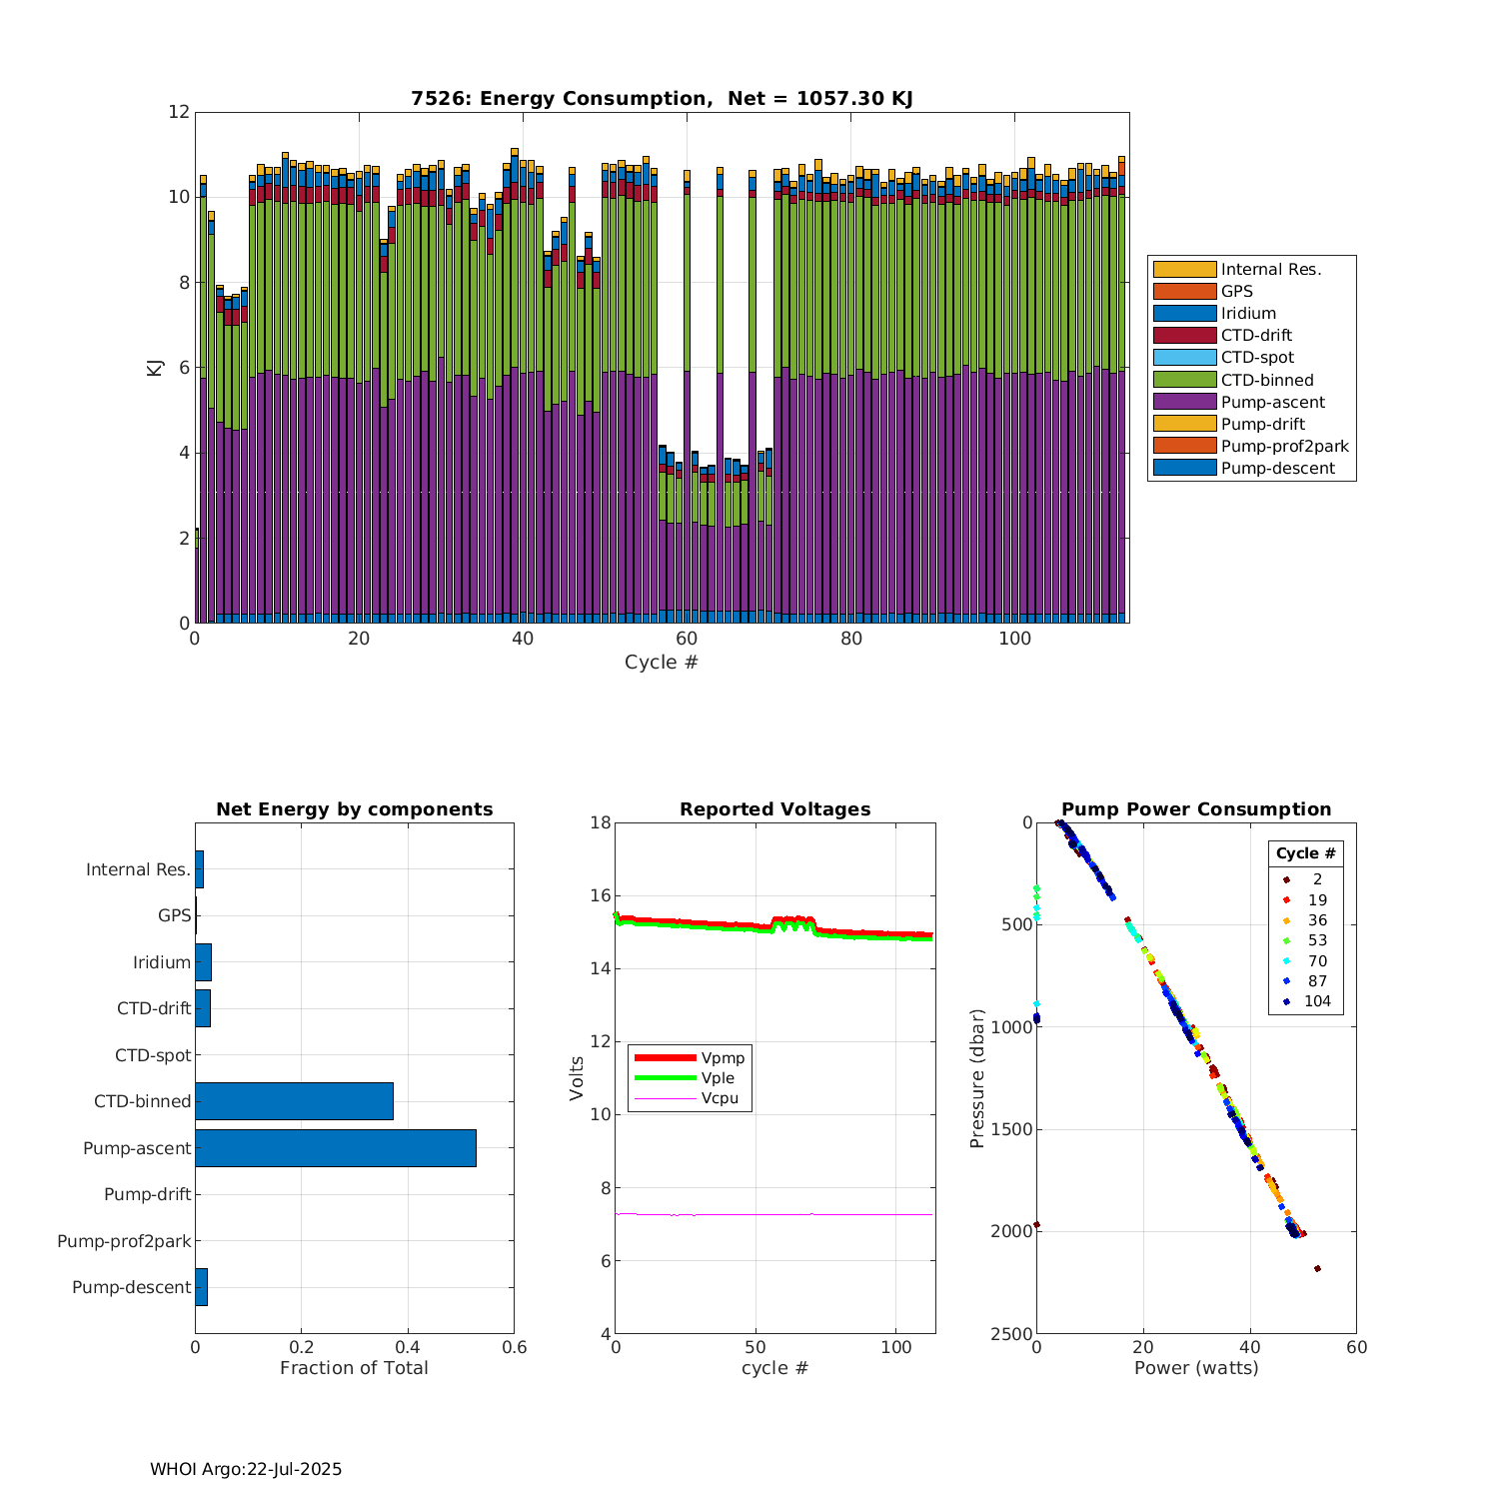Viewport: 1499px width, 1499px height.
Task: Select the cycle 53 green marker in legend
Action: point(1287,940)
